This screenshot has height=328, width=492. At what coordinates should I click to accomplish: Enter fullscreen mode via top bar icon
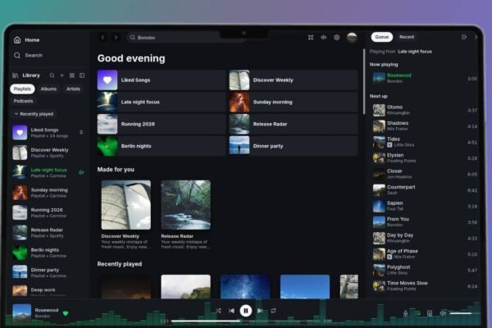pos(311,38)
